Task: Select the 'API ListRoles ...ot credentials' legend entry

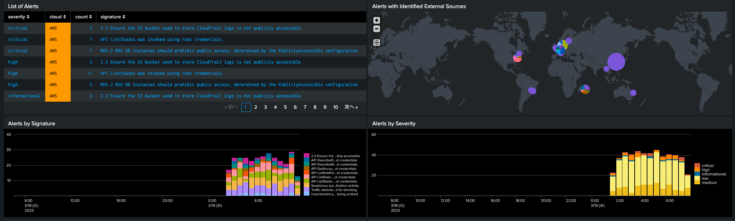Action: click(x=334, y=177)
